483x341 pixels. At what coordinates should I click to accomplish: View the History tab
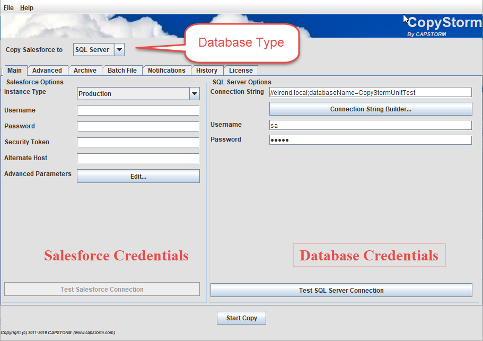207,71
